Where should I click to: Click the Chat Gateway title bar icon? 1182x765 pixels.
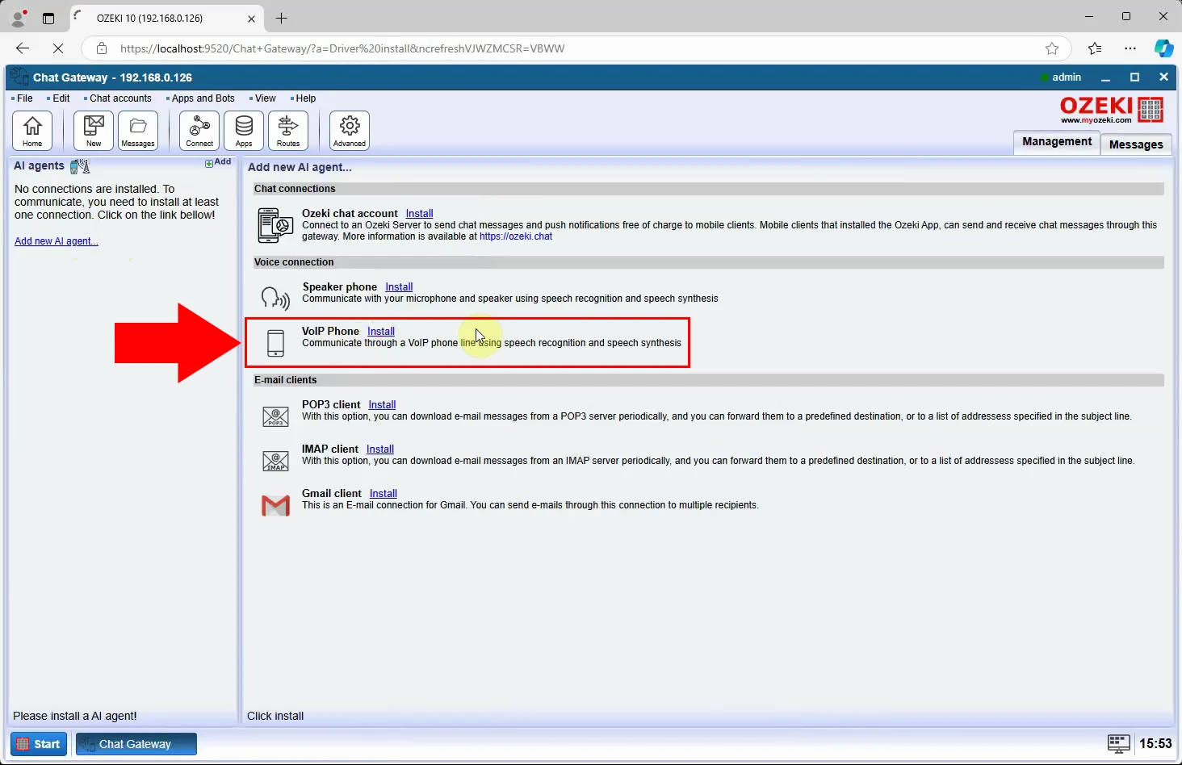click(x=19, y=77)
